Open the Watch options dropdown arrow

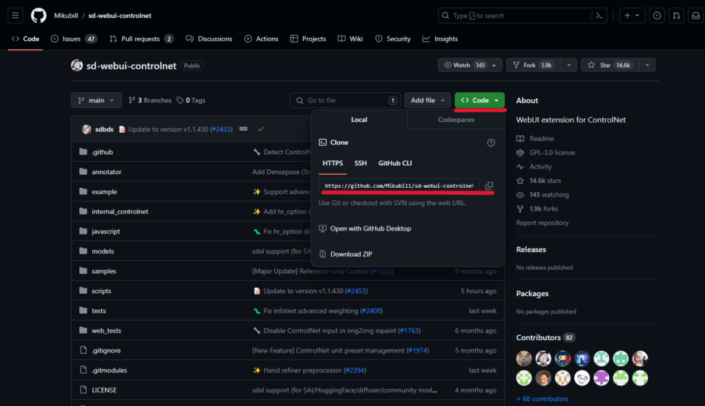click(x=494, y=65)
